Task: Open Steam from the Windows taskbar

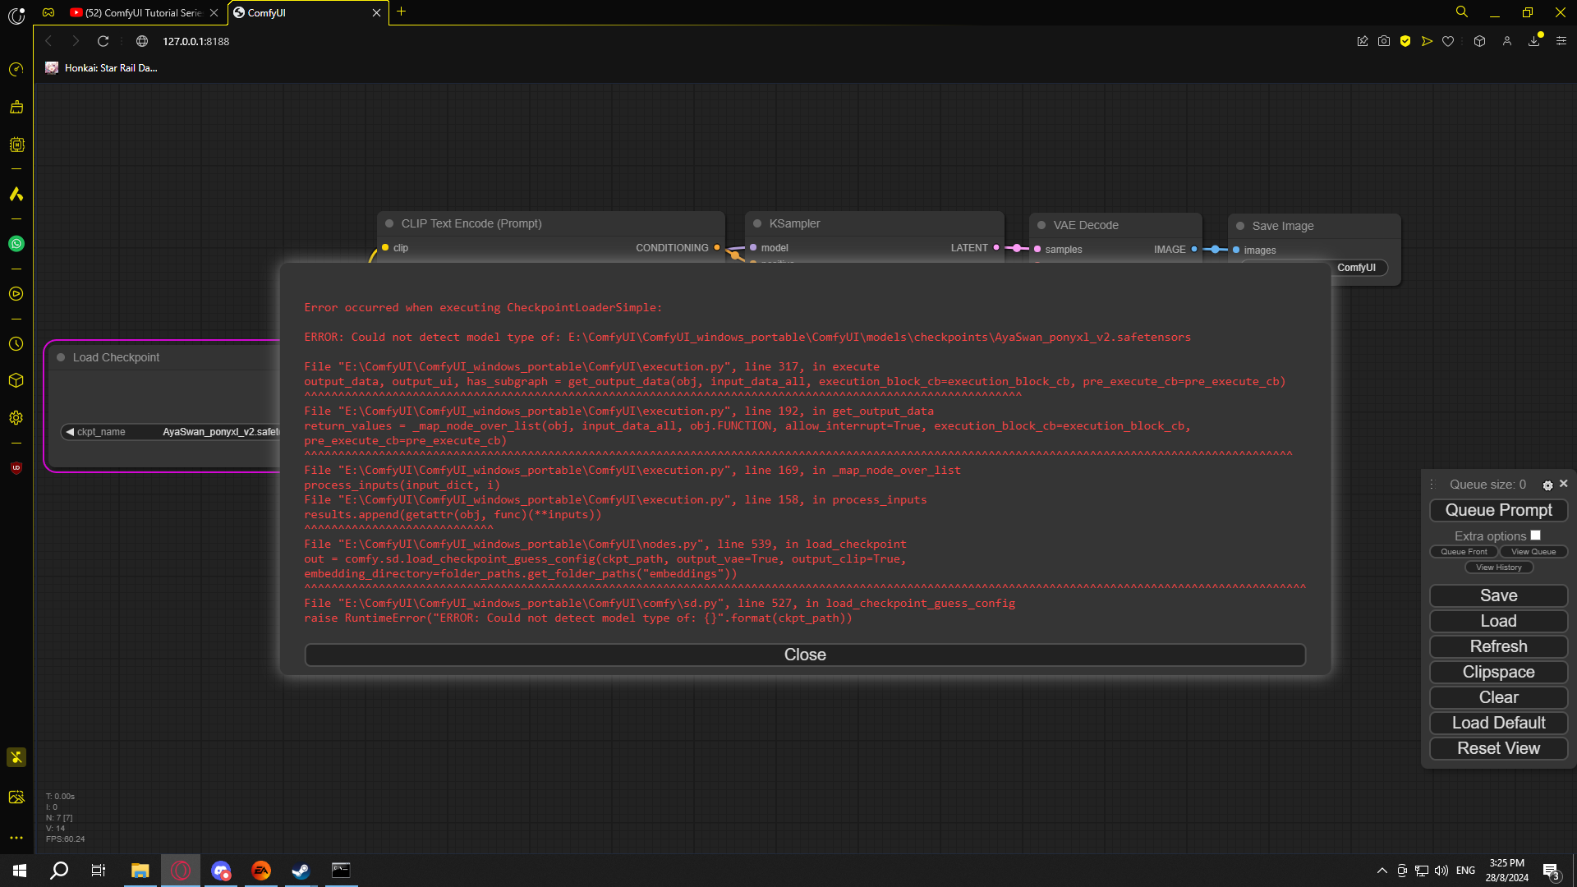Action: click(301, 871)
